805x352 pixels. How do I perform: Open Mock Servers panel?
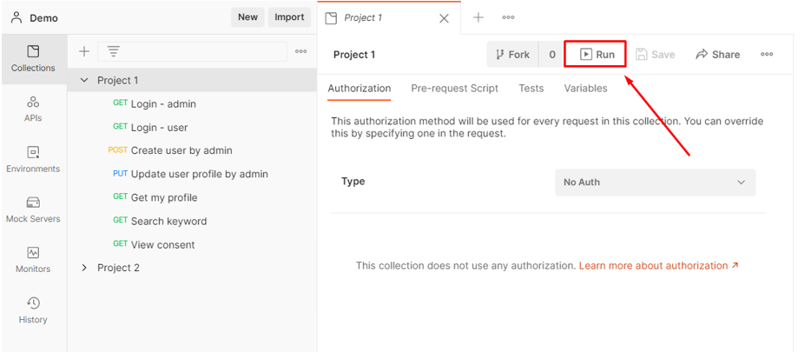(x=33, y=209)
